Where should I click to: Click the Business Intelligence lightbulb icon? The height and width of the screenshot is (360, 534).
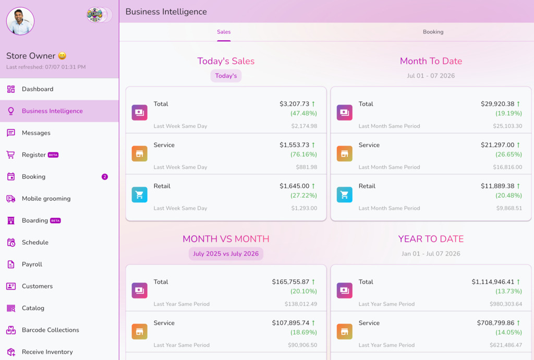point(11,111)
